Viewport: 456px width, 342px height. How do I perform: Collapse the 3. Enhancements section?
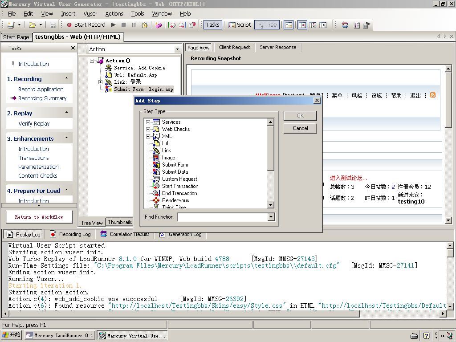point(67,138)
